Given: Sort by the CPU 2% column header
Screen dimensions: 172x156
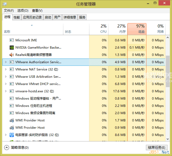Looking at the screenshot, I should coord(99,29).
